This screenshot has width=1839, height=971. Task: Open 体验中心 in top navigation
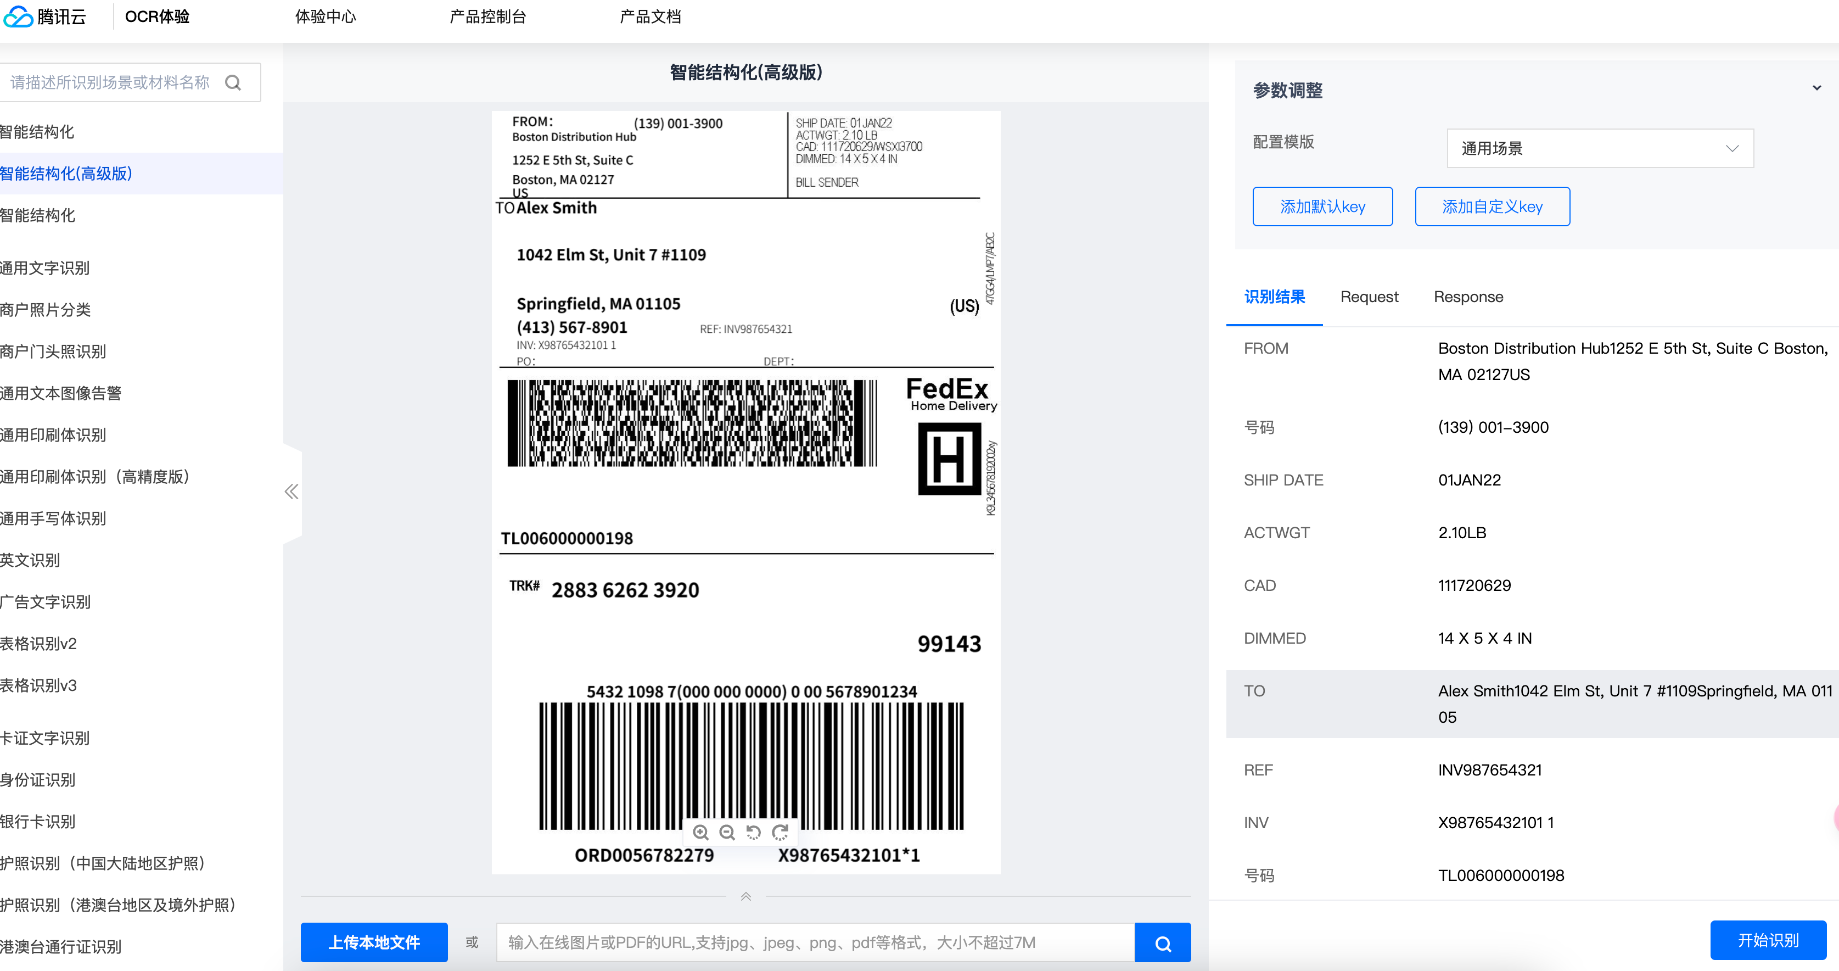[x=326, y=16]
